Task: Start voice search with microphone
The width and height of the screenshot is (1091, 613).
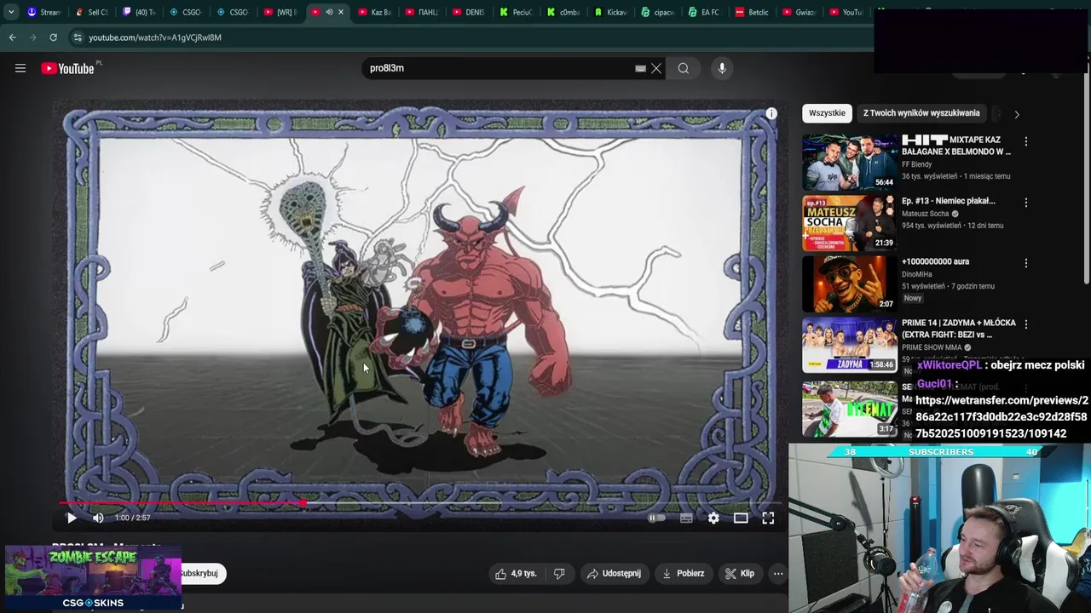Action: [722, 68]
